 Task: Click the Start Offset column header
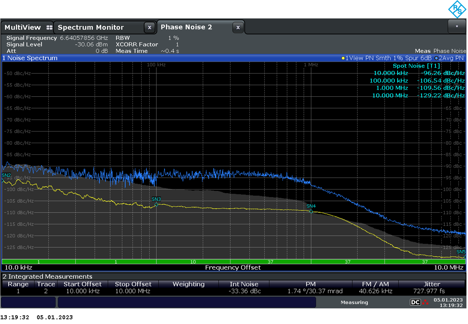tap(83, 284)
